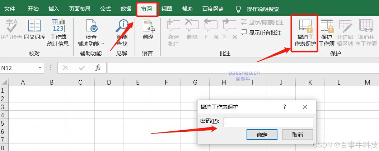Open the 文件 tab
Viewport: 379px width, 151px height.
pos(10,9)
